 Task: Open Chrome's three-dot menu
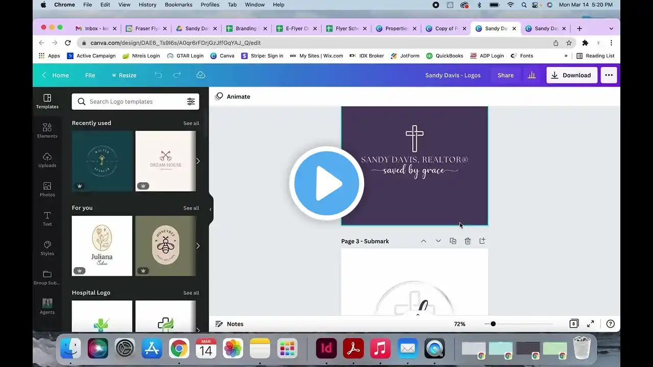pyautogui.click(x=611, y=43)
